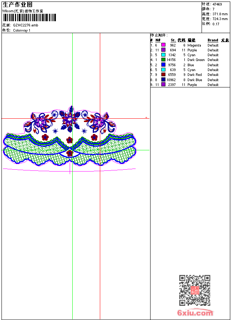Screen dimensions: 231x320
Task: Select the Dark Green description text
Action: [196, 60]
